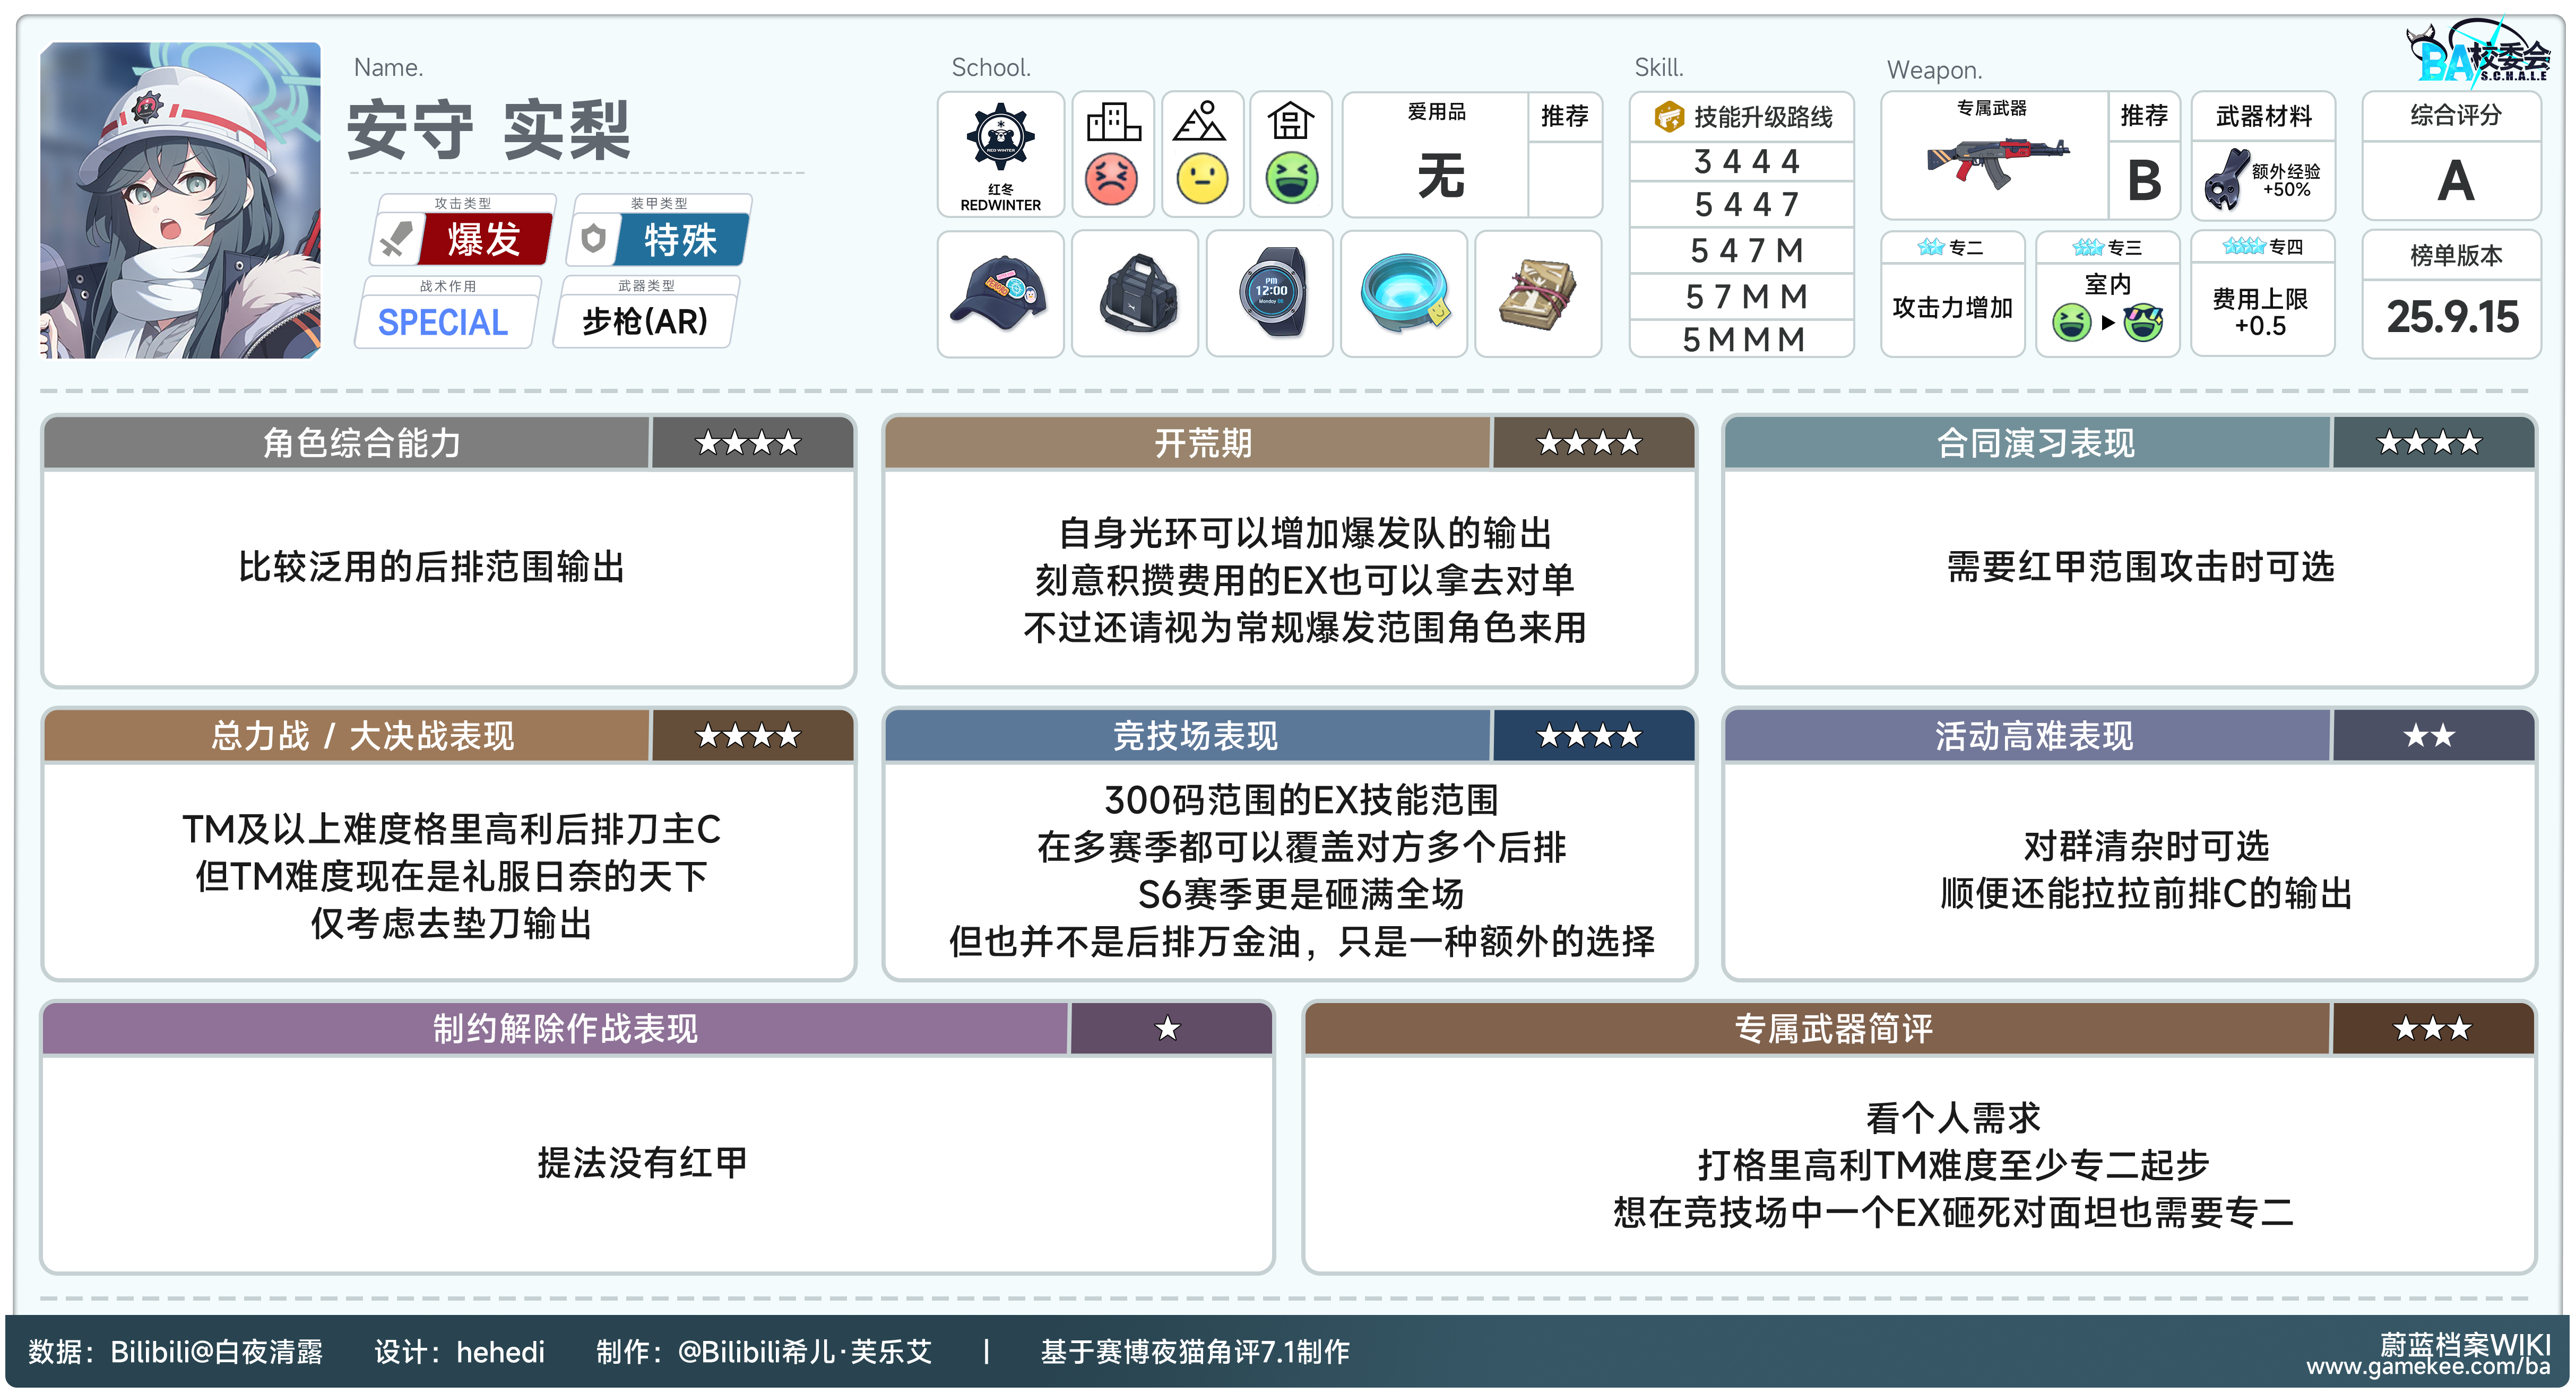Click the 特殊 armor type badge
2576x1394 pixels.
click(680, 240)
